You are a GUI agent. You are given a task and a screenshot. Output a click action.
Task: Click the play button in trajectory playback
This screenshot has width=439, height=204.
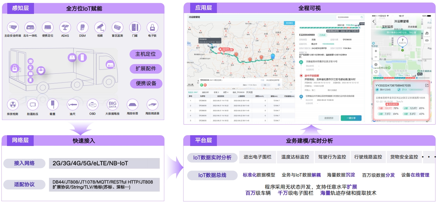[201, 85]
